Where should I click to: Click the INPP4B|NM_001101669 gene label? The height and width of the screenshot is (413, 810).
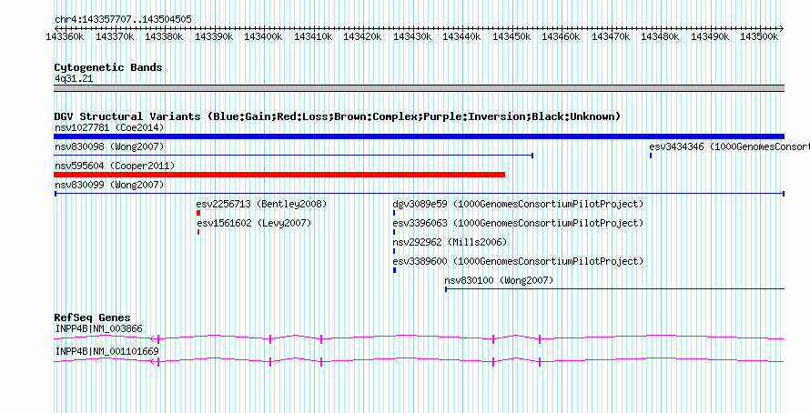[106, 351]
